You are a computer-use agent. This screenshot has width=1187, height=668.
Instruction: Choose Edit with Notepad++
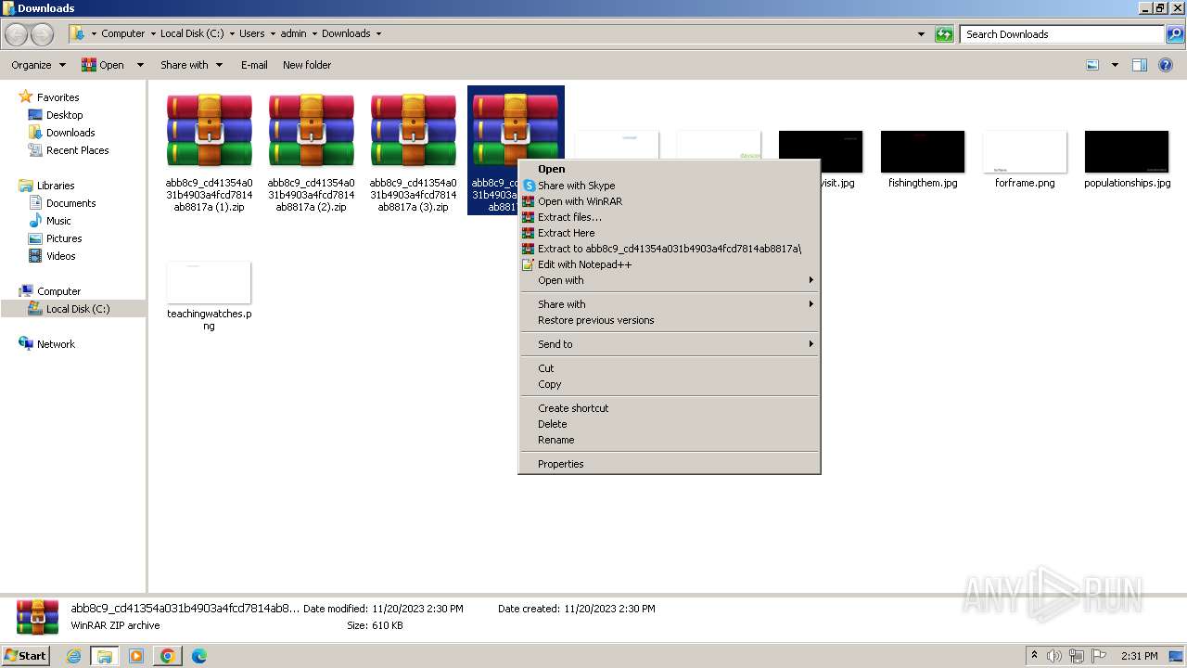pyautogui.click(x=670, y=264)
